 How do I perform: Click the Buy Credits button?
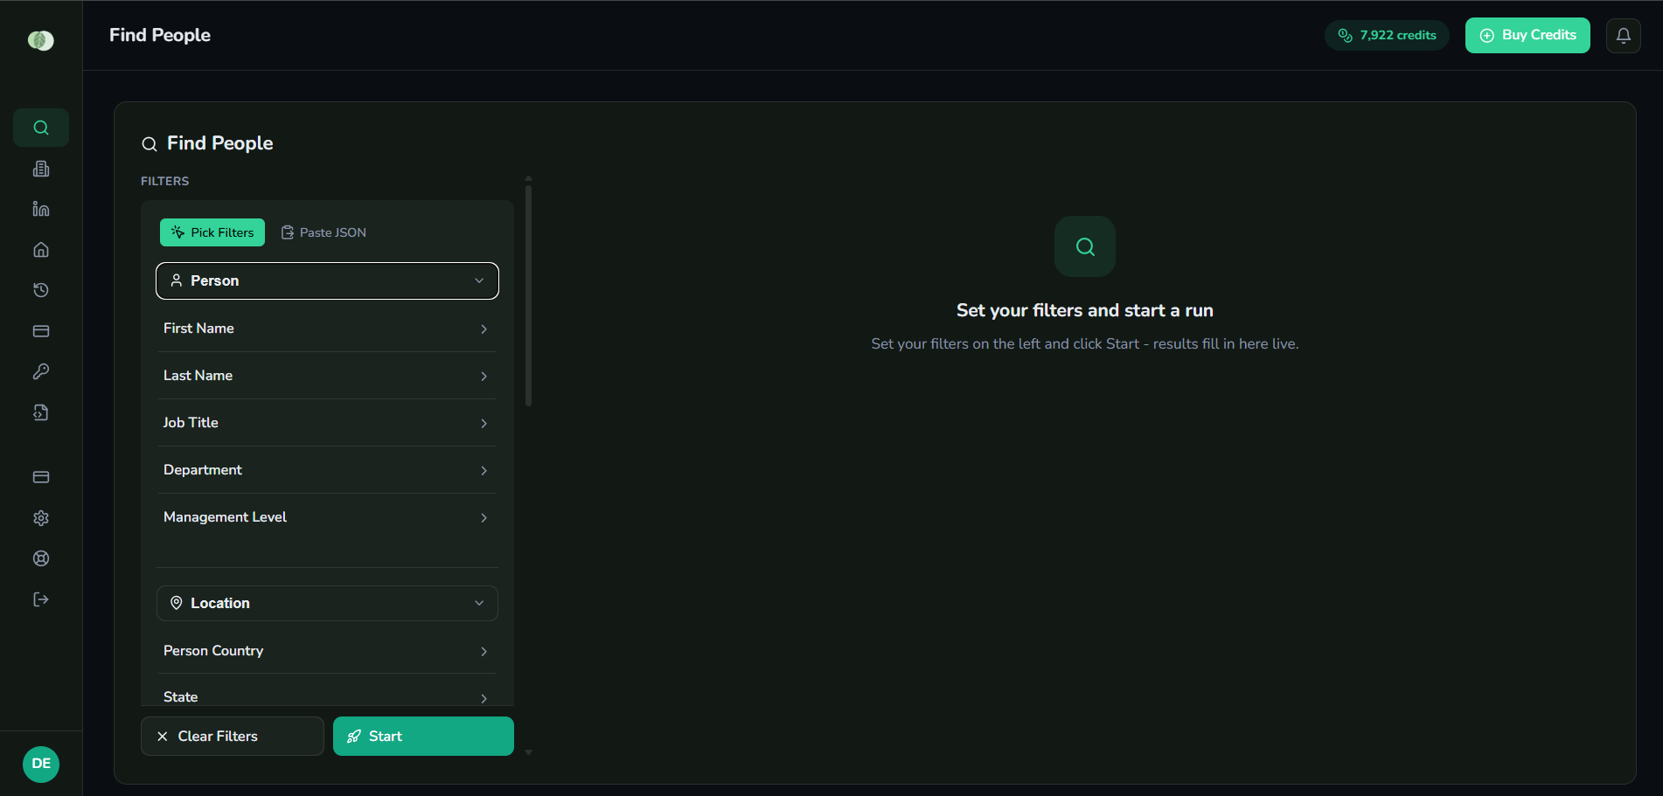[x=1527, y=36]
